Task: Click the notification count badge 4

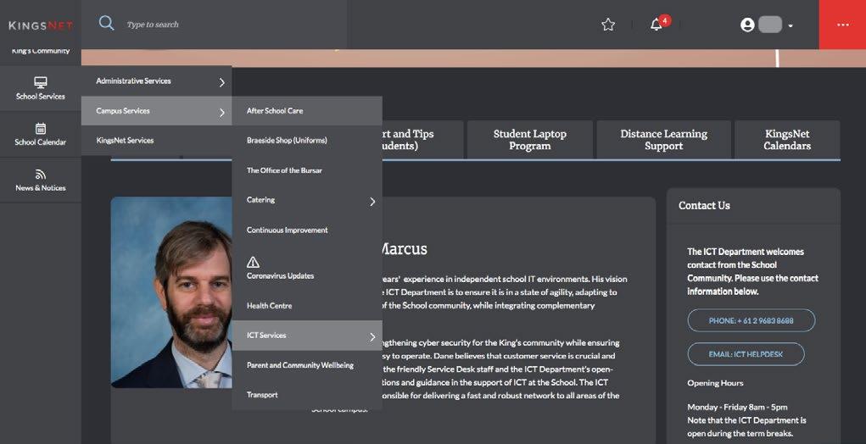Action: tap(665, 21)
